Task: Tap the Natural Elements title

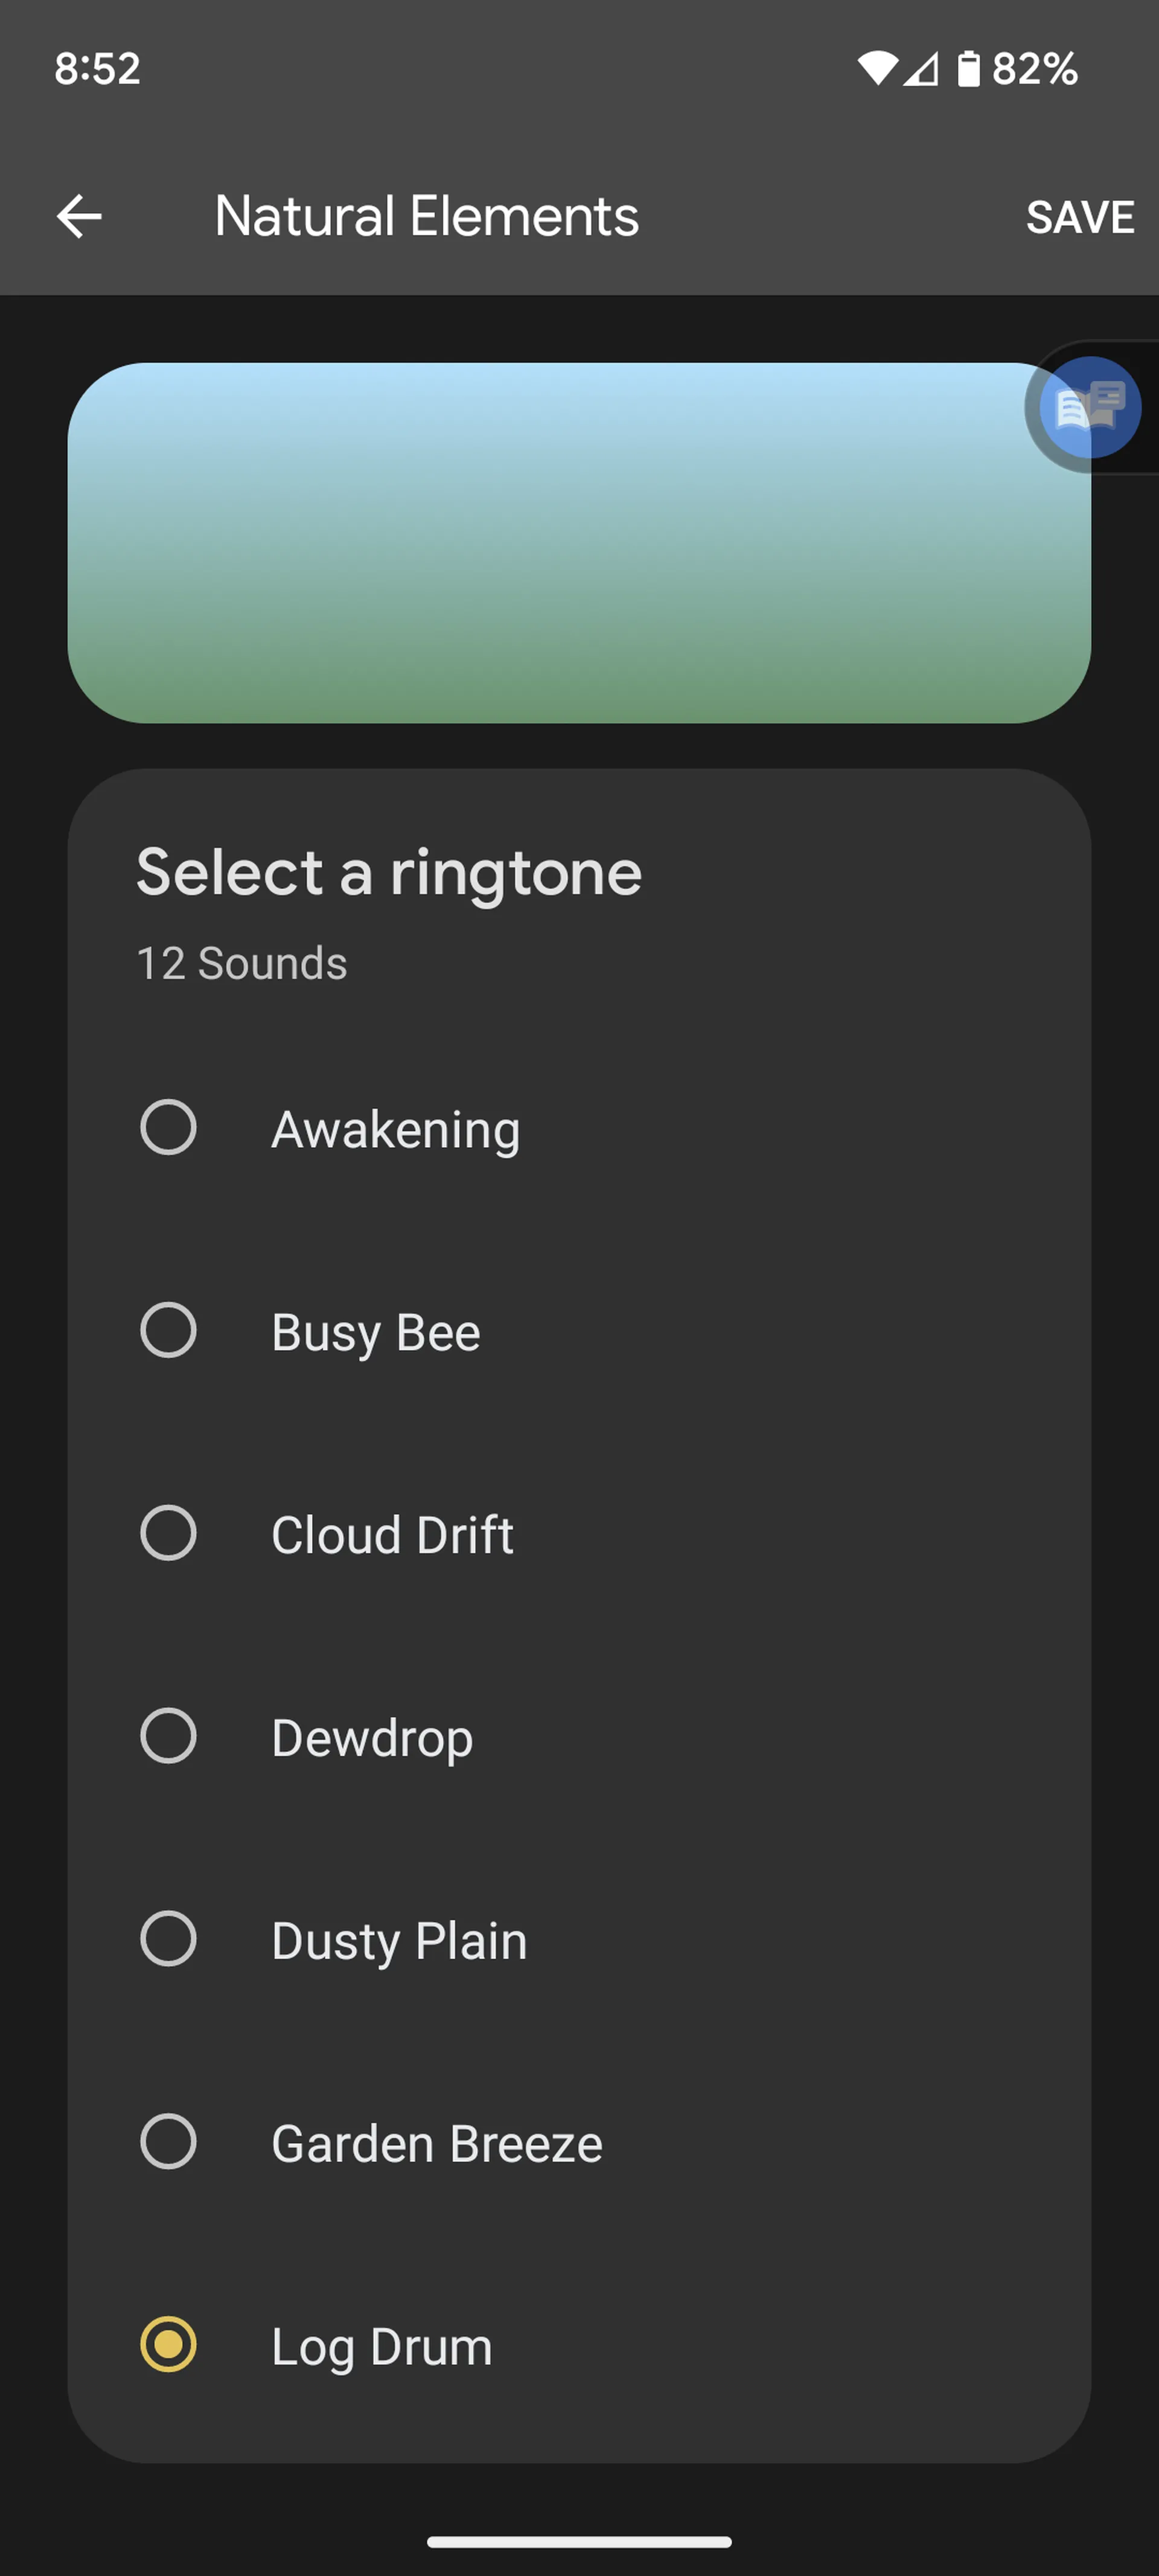Action: tap(426, 217)
